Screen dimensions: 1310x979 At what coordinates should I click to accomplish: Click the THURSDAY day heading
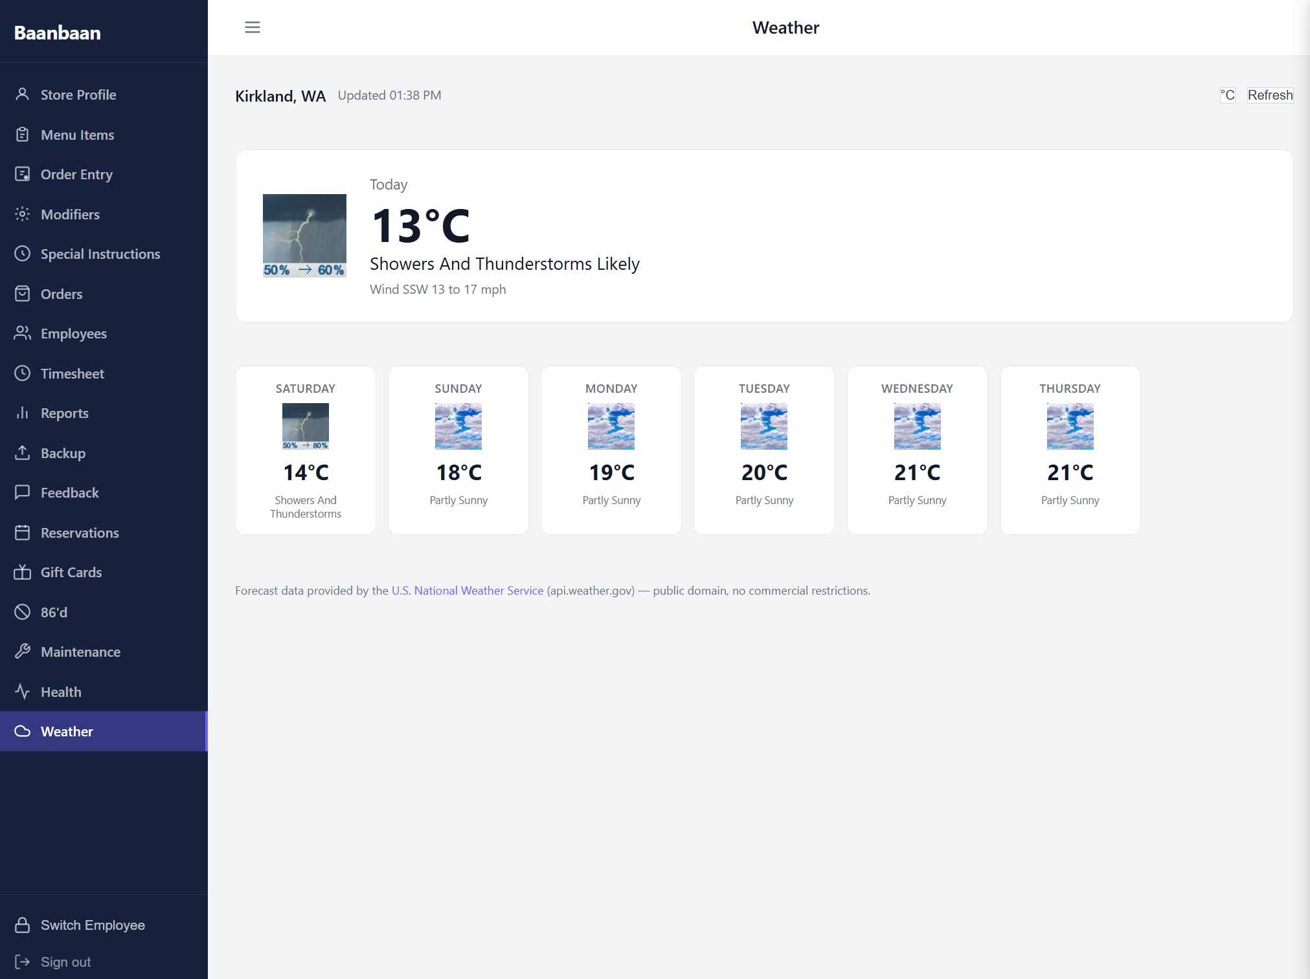[x=1070, y=388]
